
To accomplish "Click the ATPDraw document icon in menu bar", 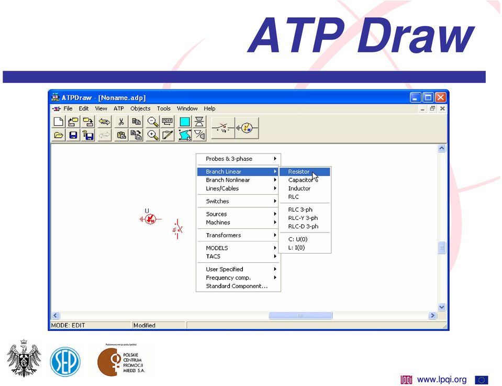I will 57,108.
